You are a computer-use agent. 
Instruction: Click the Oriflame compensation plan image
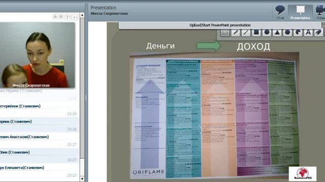[x=214, y=116]
